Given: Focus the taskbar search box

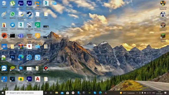Looking at the screenshot, I should [x=24, y=93].
